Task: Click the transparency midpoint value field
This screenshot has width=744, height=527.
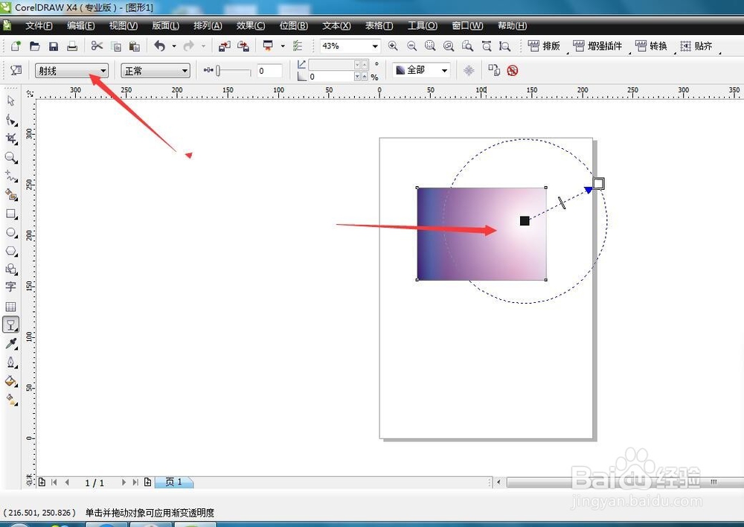Action: click(x=269, y=71)
